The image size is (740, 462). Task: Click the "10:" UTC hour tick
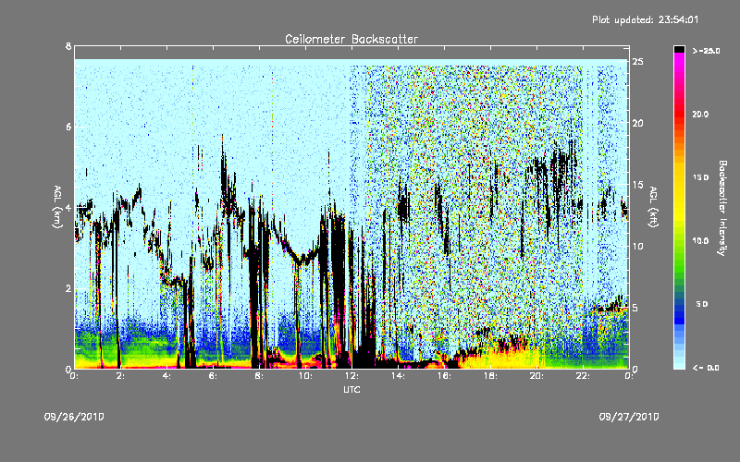click(x=305, y=376)
